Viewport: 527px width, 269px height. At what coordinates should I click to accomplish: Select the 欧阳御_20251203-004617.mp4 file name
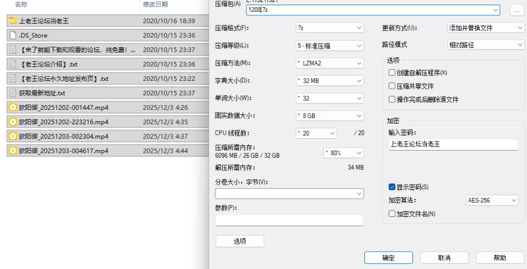click(x=63, y=151)
